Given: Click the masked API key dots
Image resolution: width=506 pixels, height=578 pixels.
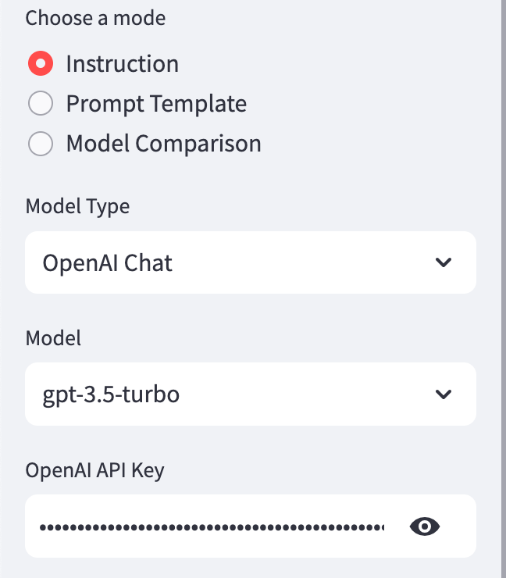Looking at the screenshot, I should (211, 528).
